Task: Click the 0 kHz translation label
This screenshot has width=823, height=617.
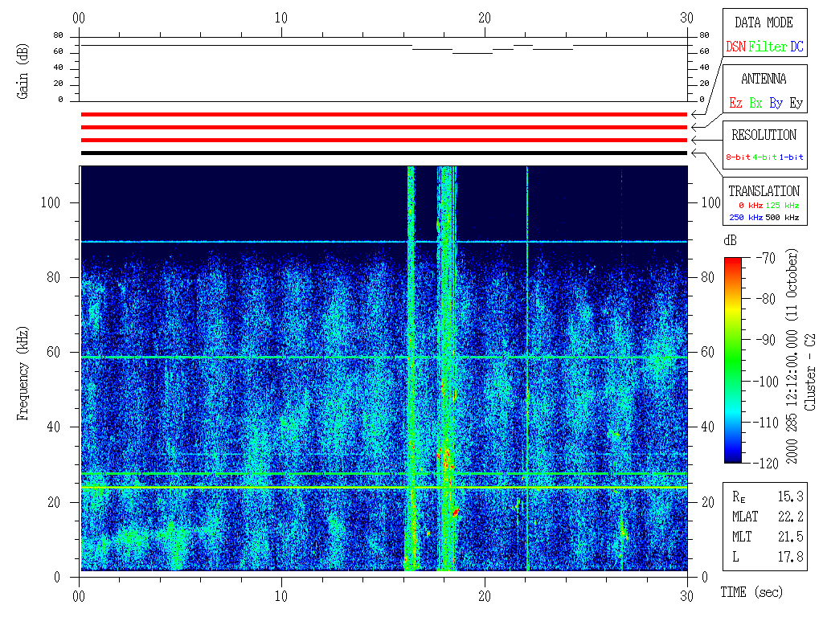Action: 749,206
